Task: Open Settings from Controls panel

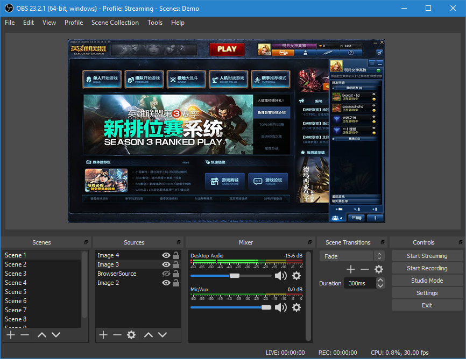Action: tap(427, 293)
